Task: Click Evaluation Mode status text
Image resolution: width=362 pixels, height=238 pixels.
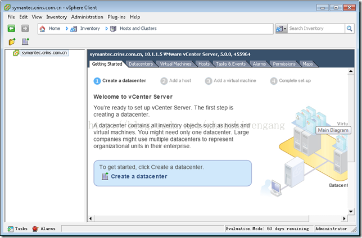Action: 267,228
